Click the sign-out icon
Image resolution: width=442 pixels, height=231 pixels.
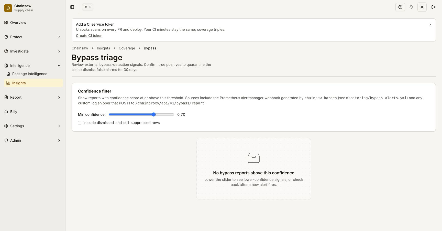433,7
